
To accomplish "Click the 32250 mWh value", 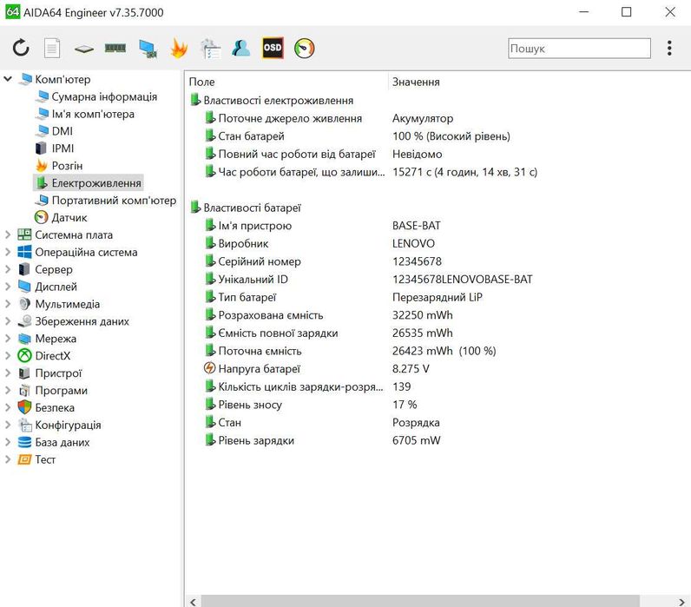I will click(422, 314).
